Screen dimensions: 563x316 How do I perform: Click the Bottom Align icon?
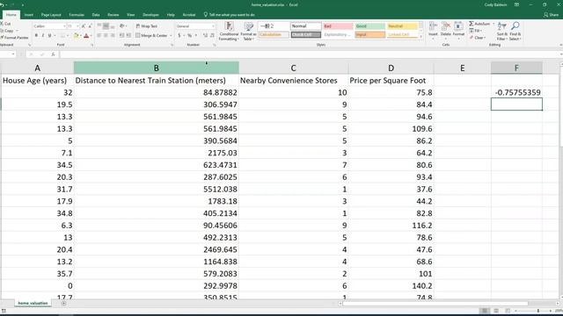(113, 26)
